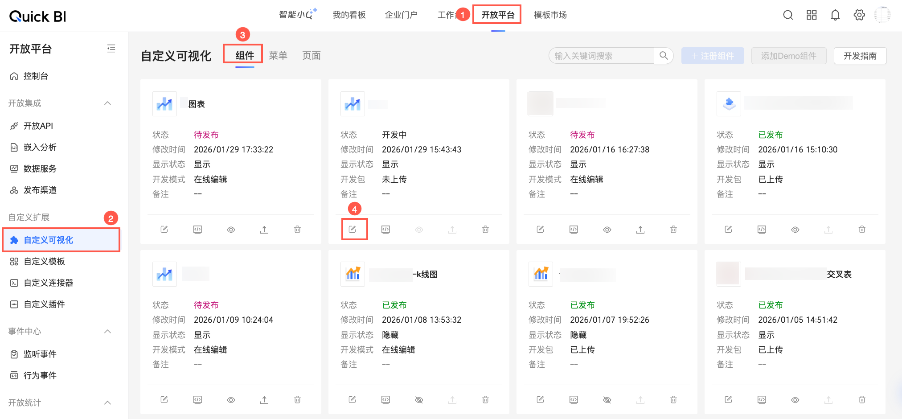Switch to the 页面 tab
Screen dimensions: 902x419
click(312, 55)
